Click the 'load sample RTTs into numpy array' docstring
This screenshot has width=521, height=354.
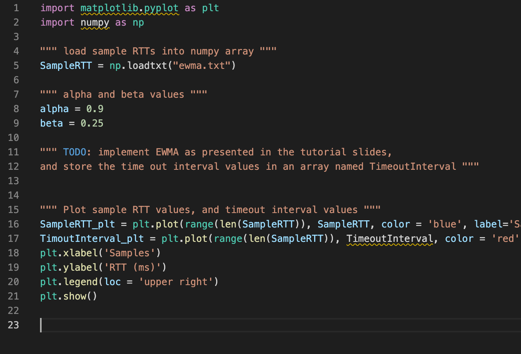pos(158,51)
